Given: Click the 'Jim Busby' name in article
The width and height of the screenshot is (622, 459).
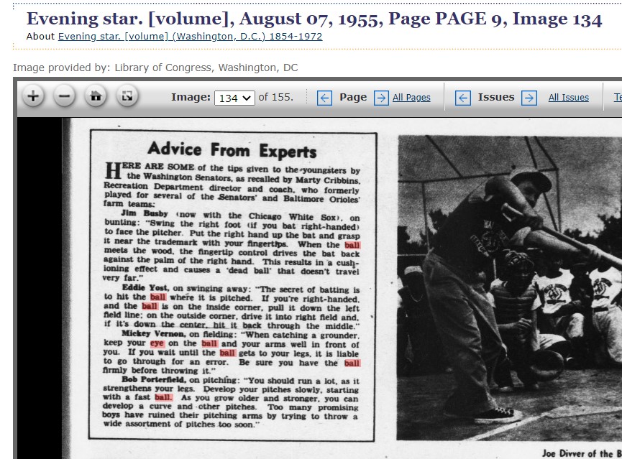Looking at the screenshot, I should pyautogui.click(x=145, y=213).
